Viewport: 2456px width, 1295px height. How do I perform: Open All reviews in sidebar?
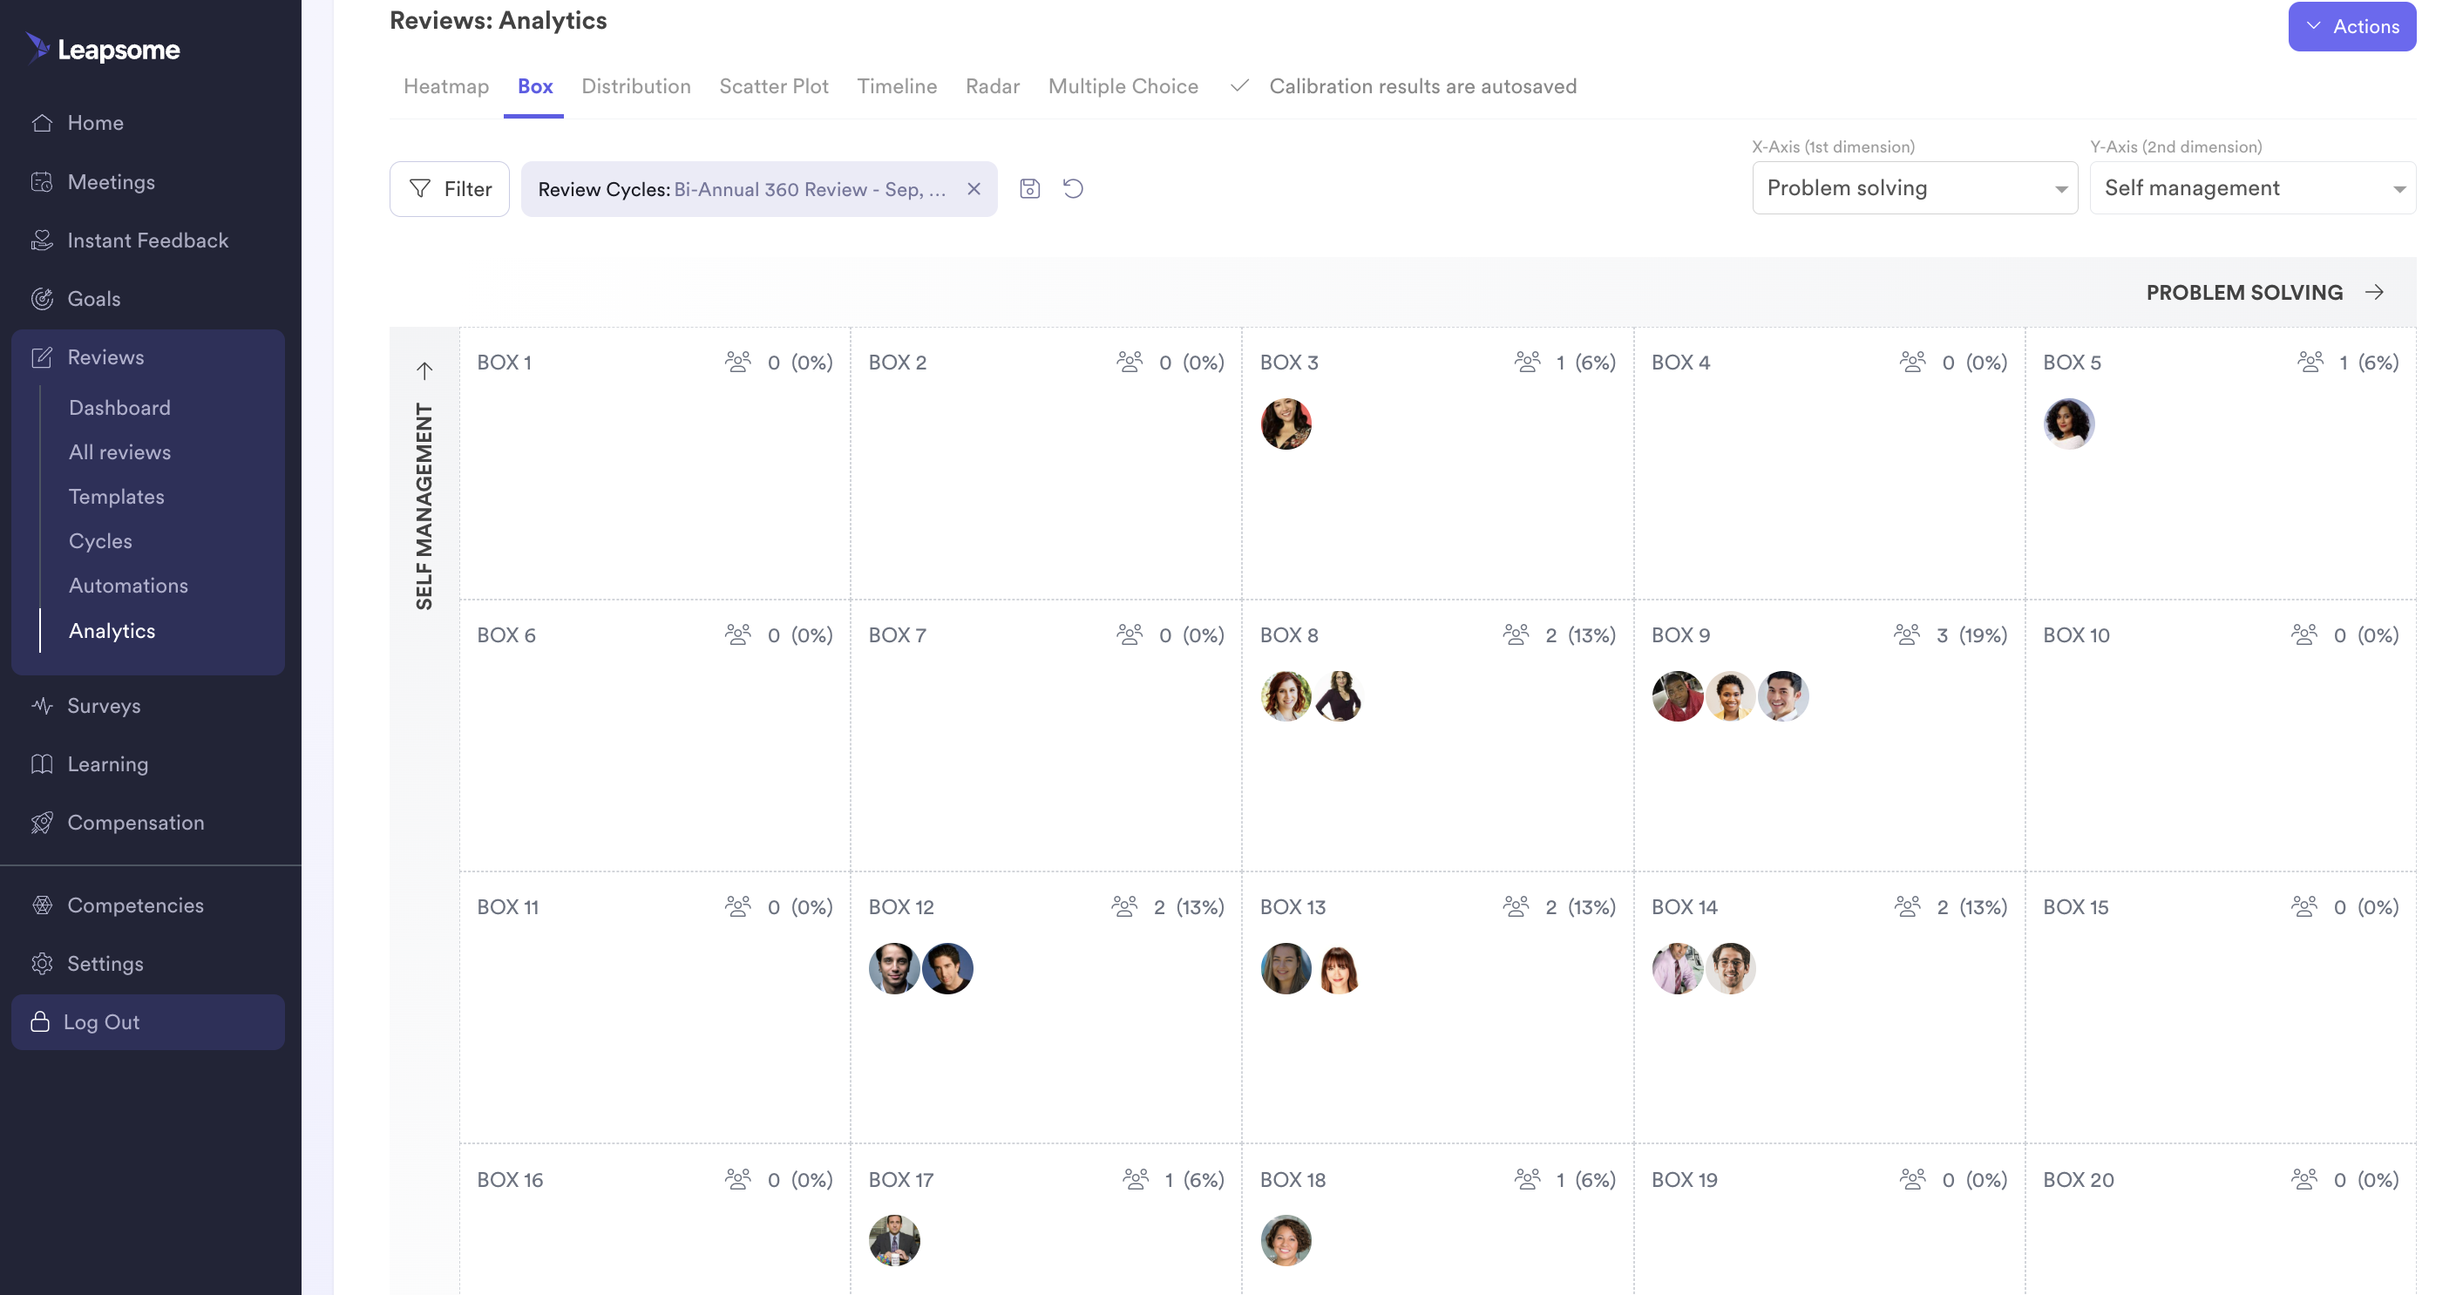tap(119, 452)
